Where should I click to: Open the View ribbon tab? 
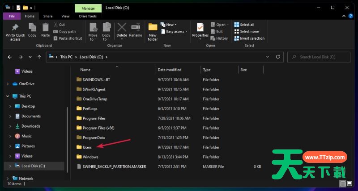coord(65,16)
